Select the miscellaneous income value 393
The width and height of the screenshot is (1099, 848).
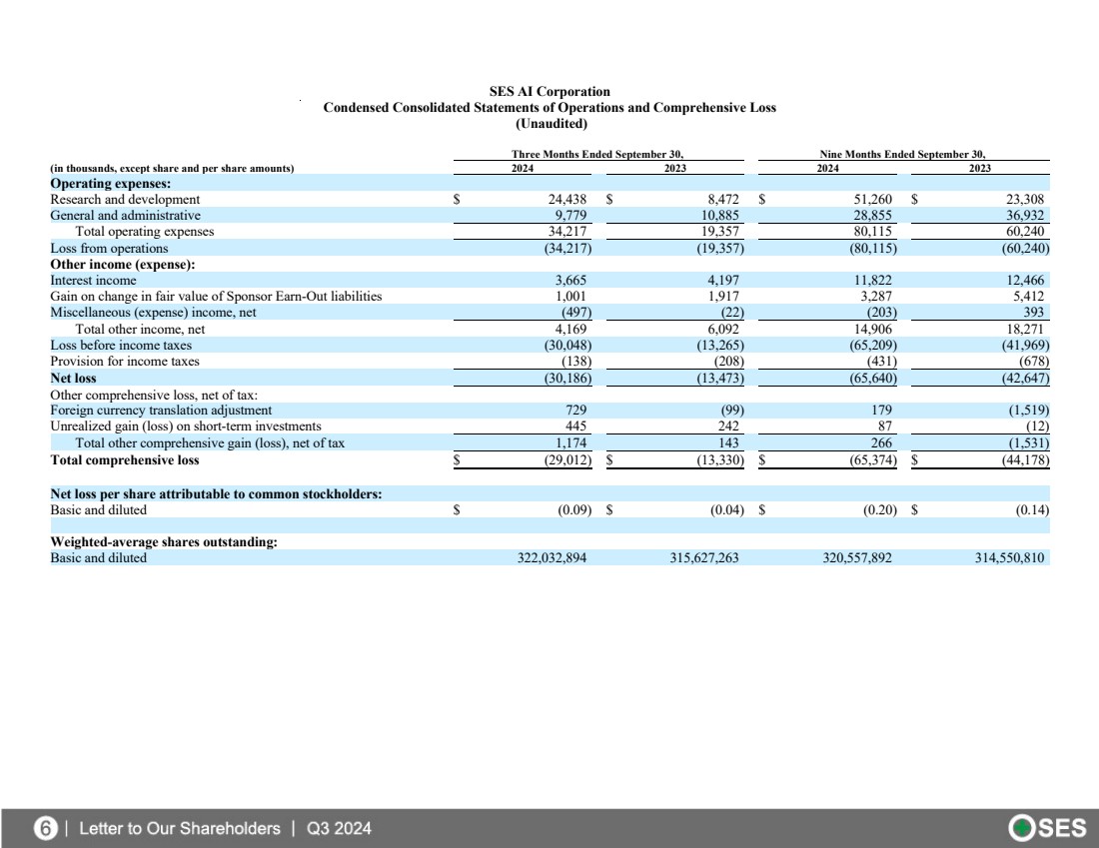[x=1033, y=312]
